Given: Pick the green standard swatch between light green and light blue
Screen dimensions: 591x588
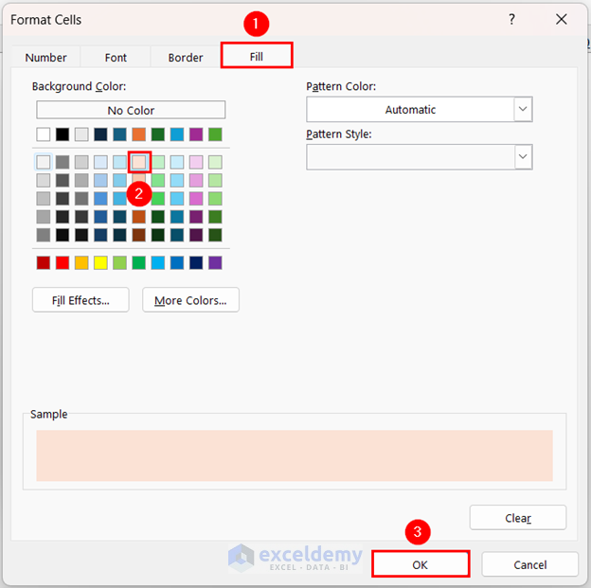Looking at the screenshot, I should (138, 262).
